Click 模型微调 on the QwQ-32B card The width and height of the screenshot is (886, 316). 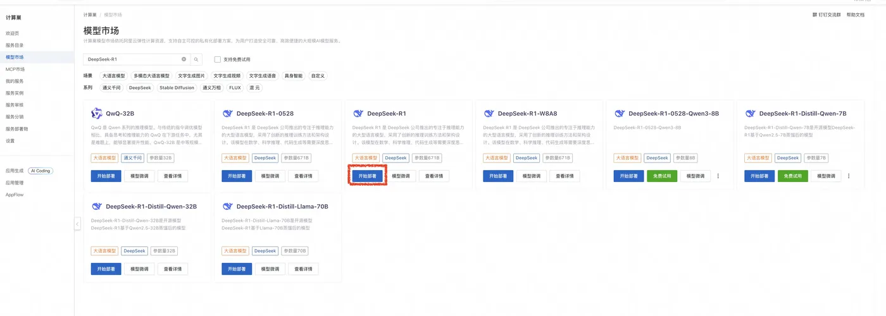pyautogui.click(x=139, y=176)
